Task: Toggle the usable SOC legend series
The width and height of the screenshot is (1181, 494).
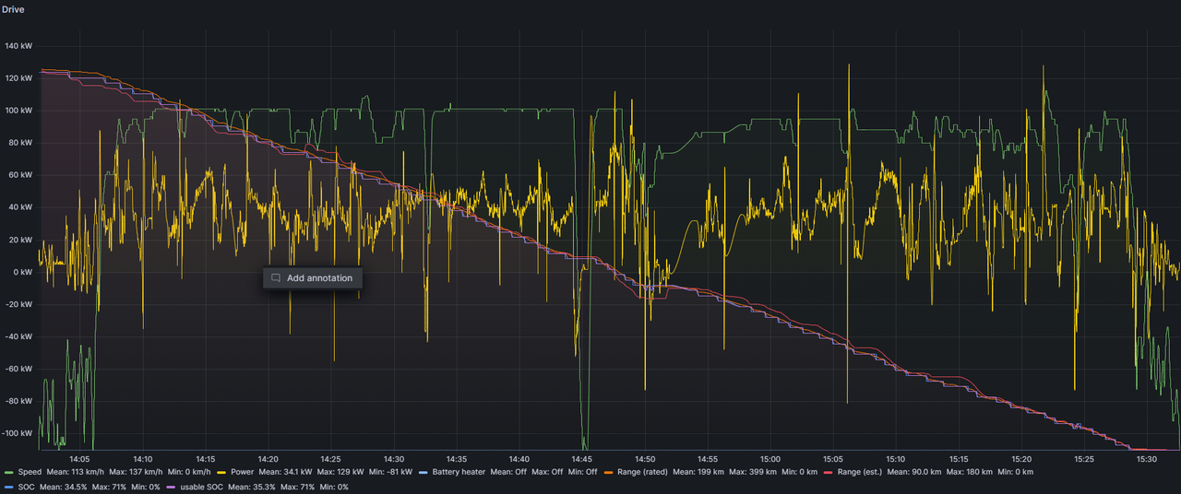Action: pyautogui.click(x=201, y=487)
